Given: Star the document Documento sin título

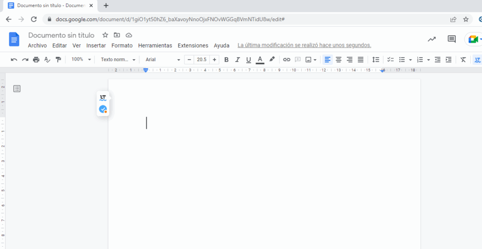Looking at the screenshot, I should click(105, 35).
